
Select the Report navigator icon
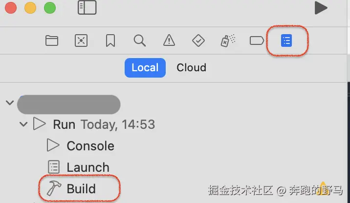[x=286, y=41]
